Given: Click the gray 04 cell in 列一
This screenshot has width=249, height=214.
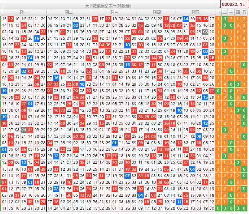Looking at the screenshot, I should coord(23,130).
